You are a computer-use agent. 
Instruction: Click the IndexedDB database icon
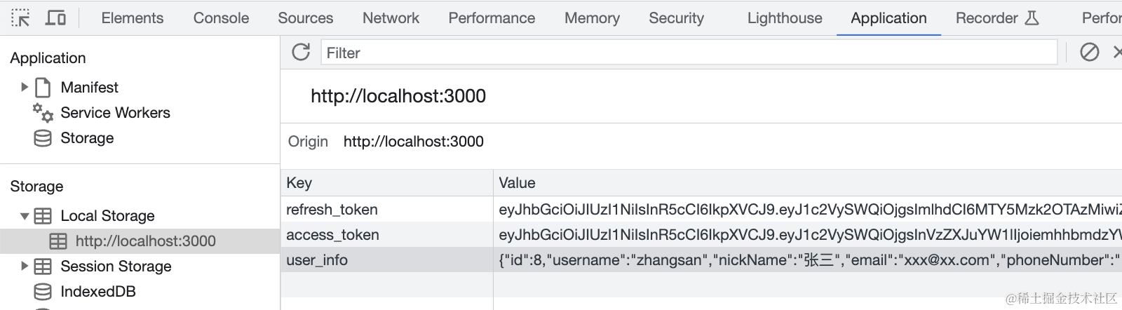pyautogui.click(x=43, y=292)
